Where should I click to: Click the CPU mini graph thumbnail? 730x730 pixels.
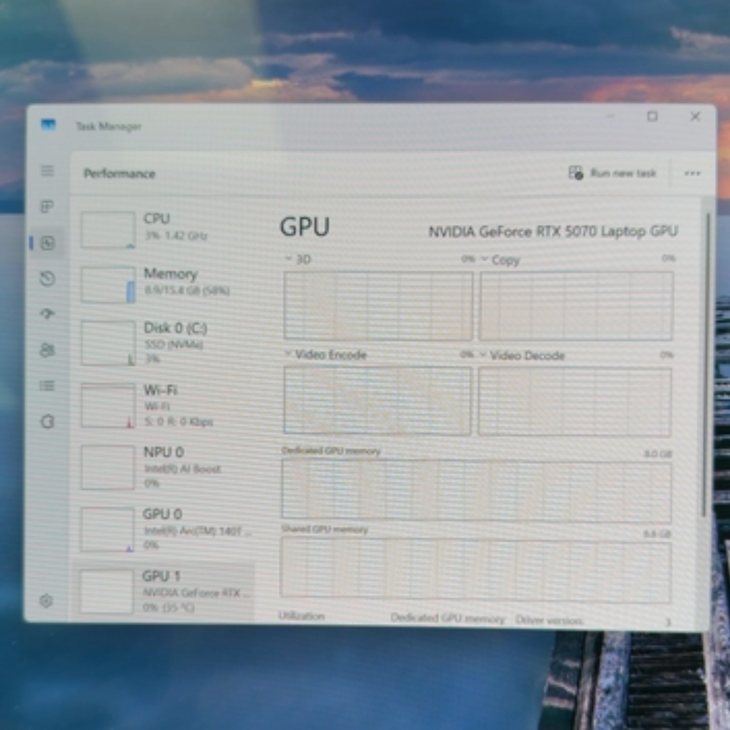(108, 230)
